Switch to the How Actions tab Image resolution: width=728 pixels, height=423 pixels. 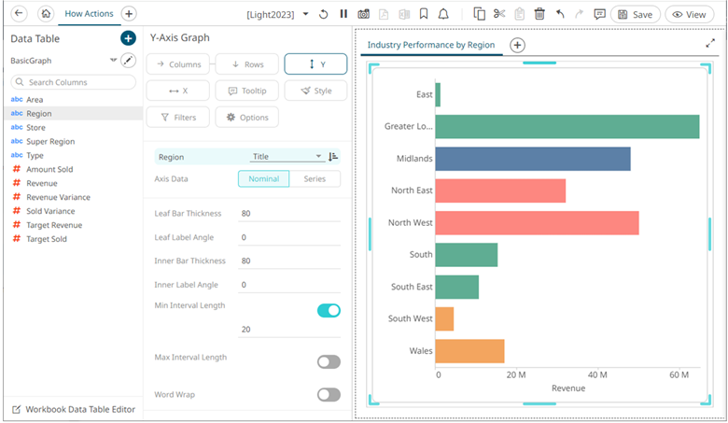pos(90,14)
